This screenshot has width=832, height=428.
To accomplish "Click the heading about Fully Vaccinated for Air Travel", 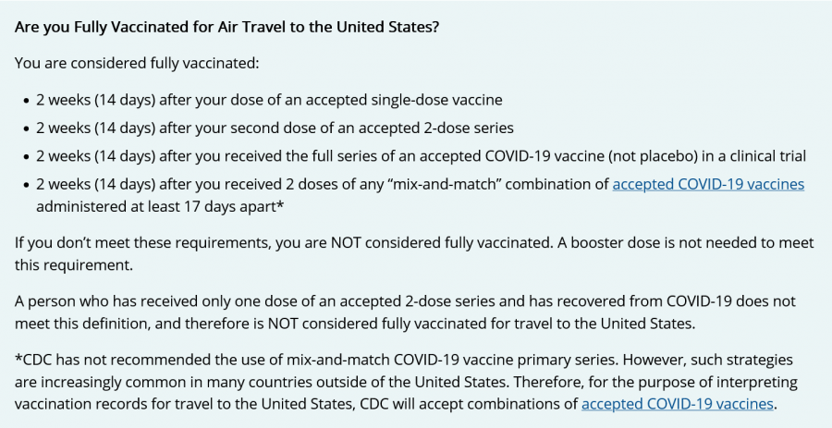I will click(x=226, y=26).
